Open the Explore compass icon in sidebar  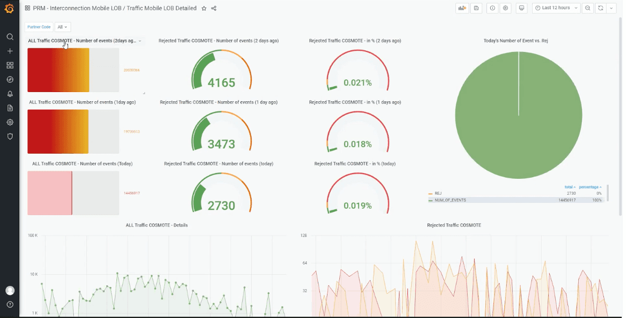10,79
